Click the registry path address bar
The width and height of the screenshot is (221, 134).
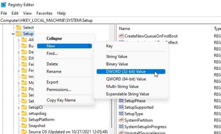110,20
